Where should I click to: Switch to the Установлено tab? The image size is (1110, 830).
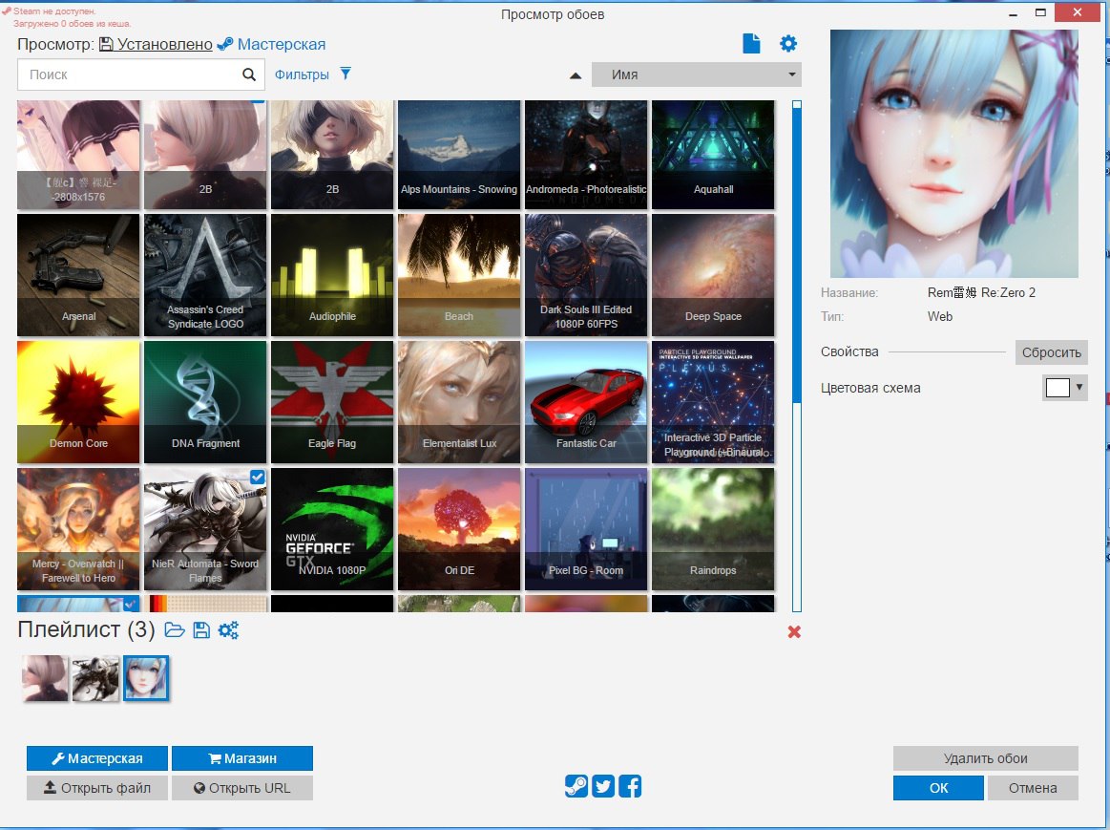(156, 44)
